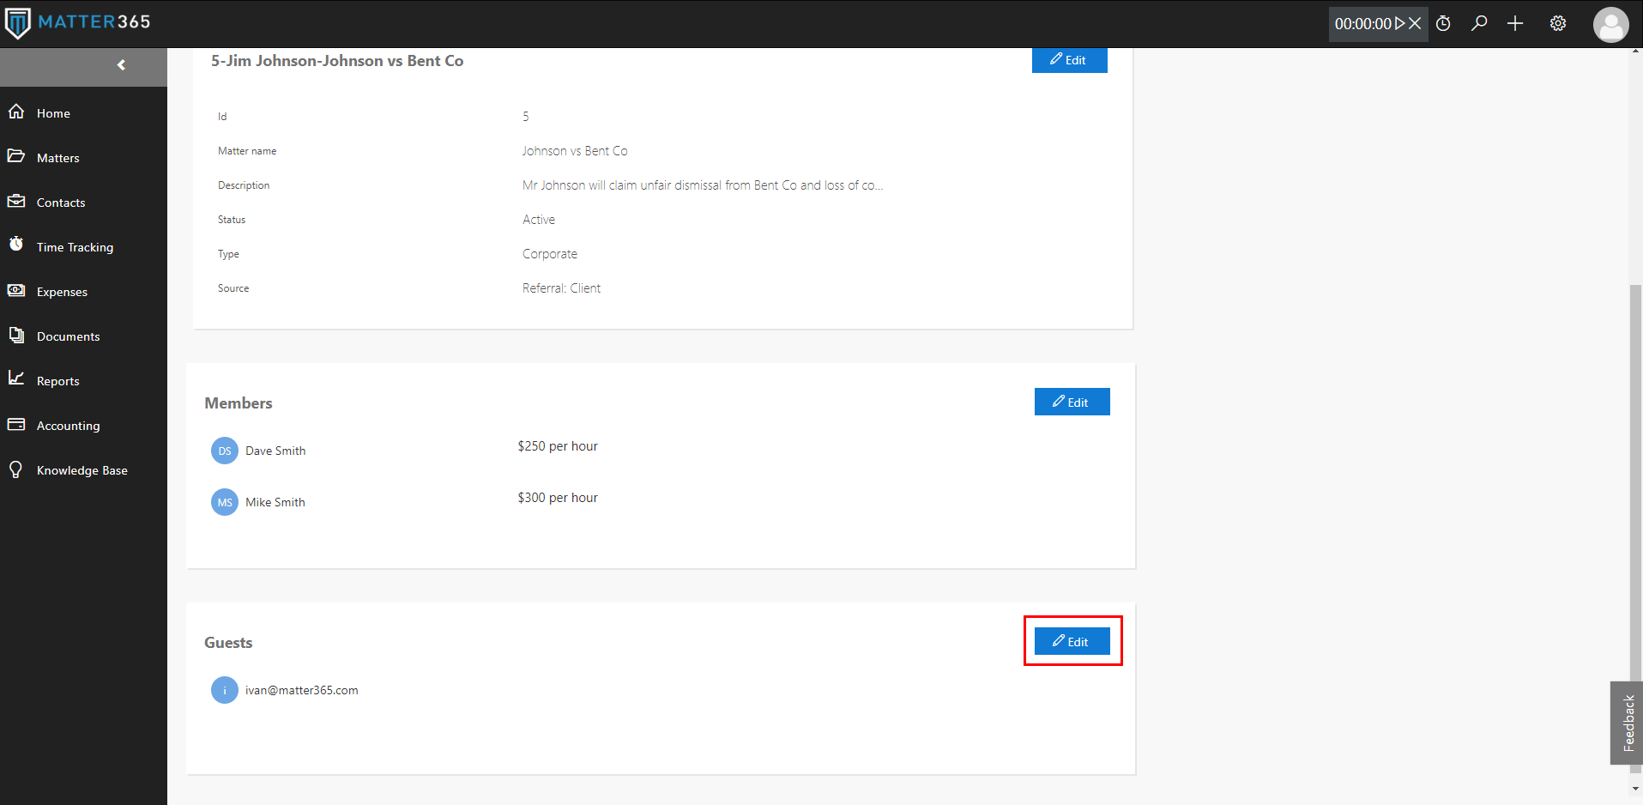This screenshot has height=805, width=1643.
Task: Click the Reports chart icon
Action: tap(16, 378)
